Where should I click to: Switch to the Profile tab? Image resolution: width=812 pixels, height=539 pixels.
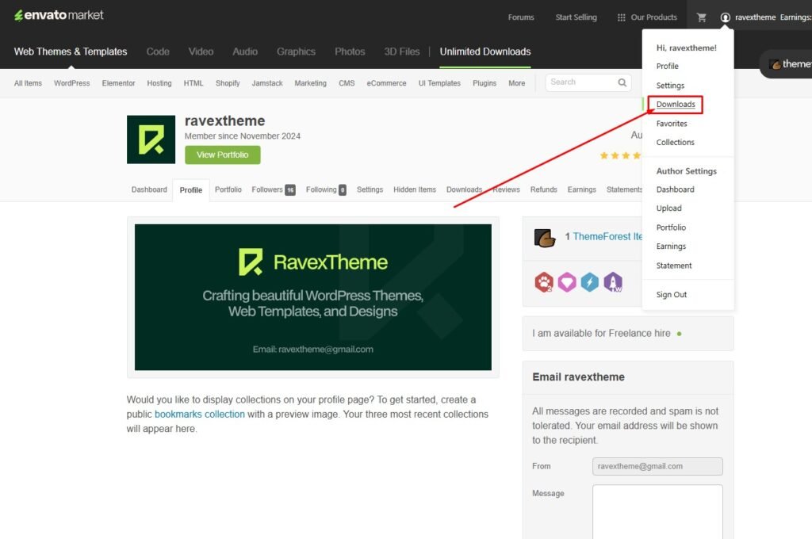tap(190, 190)
